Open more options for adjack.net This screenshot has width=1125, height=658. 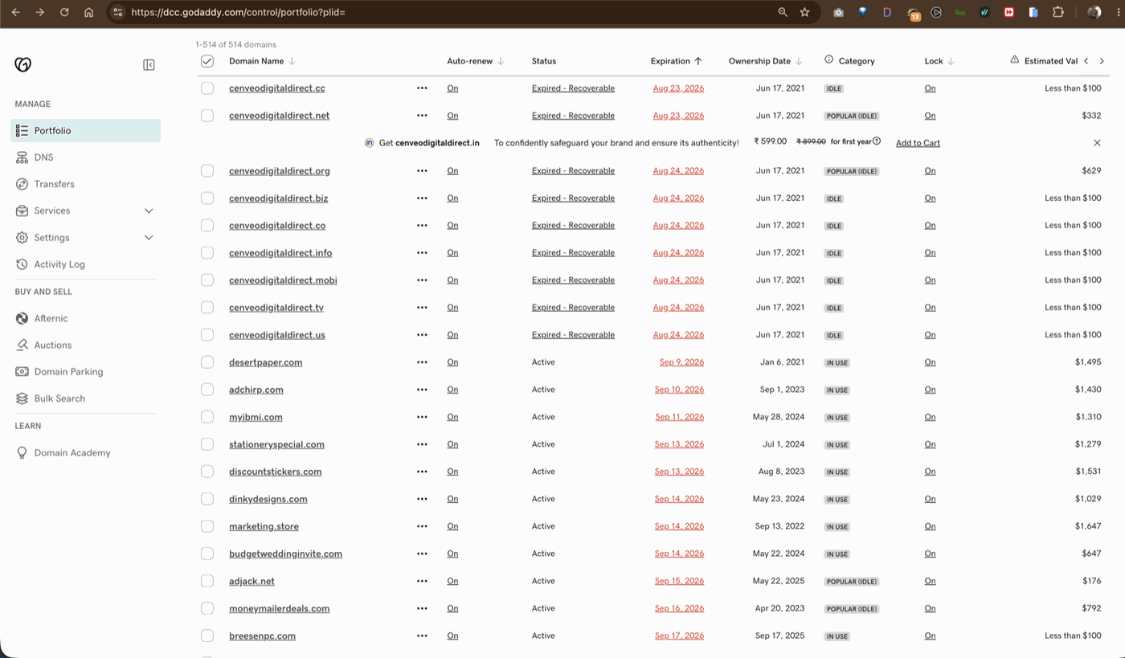click(x=422, y=581)
